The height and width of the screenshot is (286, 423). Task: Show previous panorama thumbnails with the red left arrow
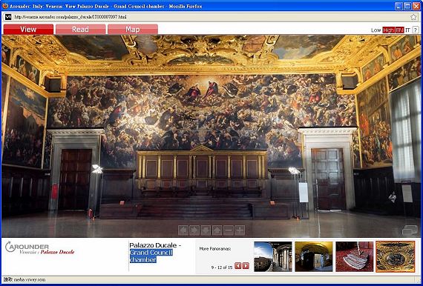[x=237, y=266]
